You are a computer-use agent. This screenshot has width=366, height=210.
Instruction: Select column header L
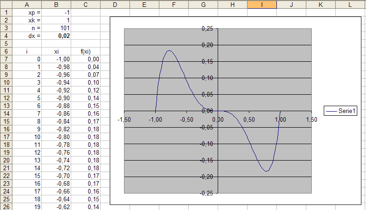pyautogui.click(x=350, y=4)
